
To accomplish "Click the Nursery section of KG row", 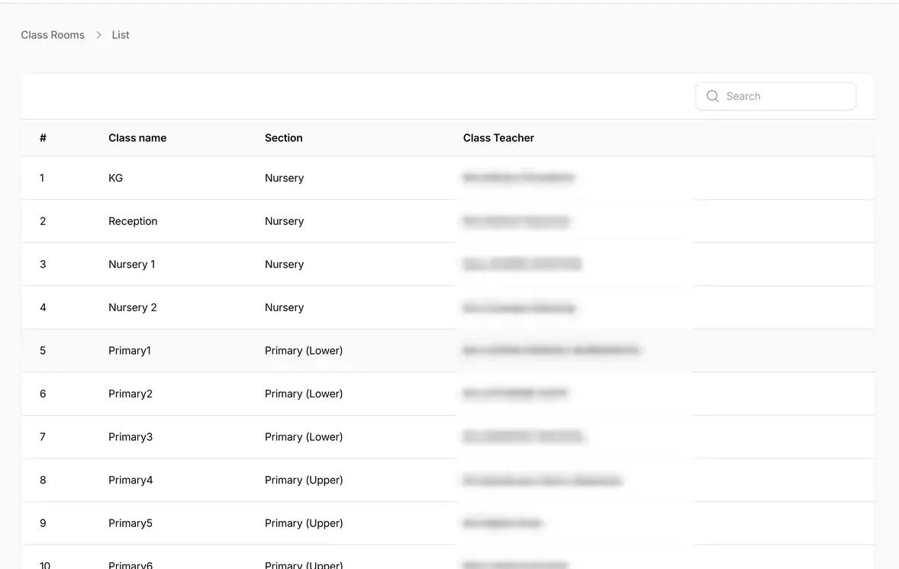I will point(285,178).
